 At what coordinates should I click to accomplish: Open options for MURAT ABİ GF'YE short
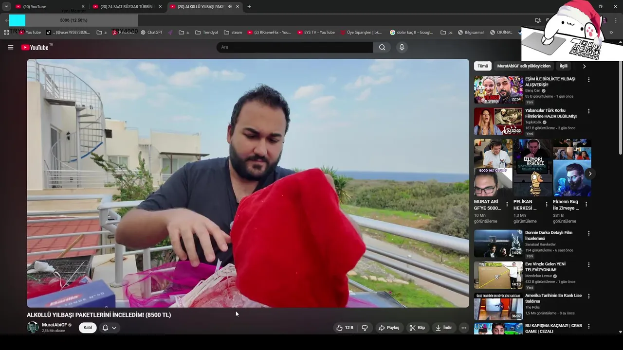pyautogui.click(x=507, y=205)
